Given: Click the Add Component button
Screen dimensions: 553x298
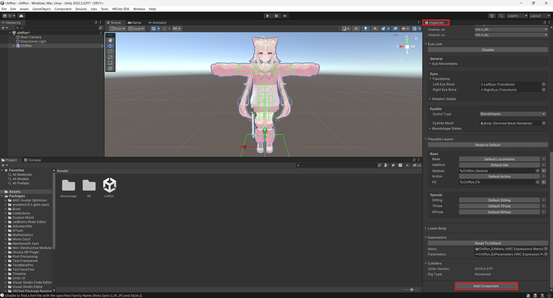Looking at the screenshot, I should click(486, 286).
